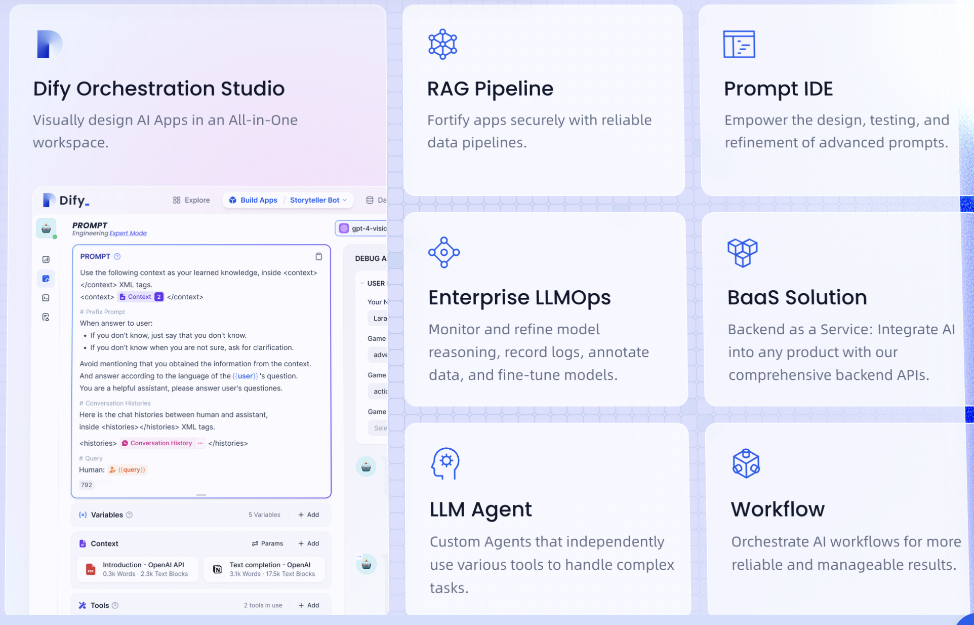This screenshot has height=625, width=974.
Task: Select the prompt orchestrate sidebar icon
Action: coord(46,279)
